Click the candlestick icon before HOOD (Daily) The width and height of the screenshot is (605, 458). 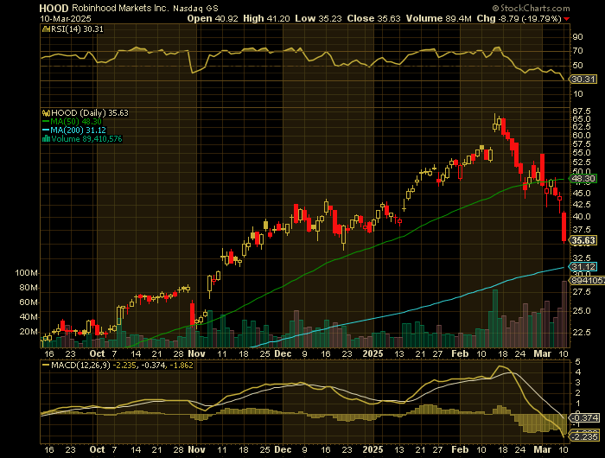tap(46, 113)
